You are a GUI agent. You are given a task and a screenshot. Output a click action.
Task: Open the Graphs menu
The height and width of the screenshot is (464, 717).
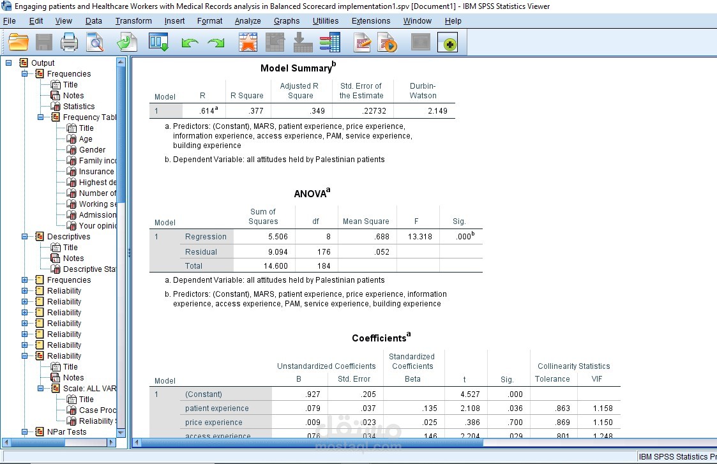(286, 20)
